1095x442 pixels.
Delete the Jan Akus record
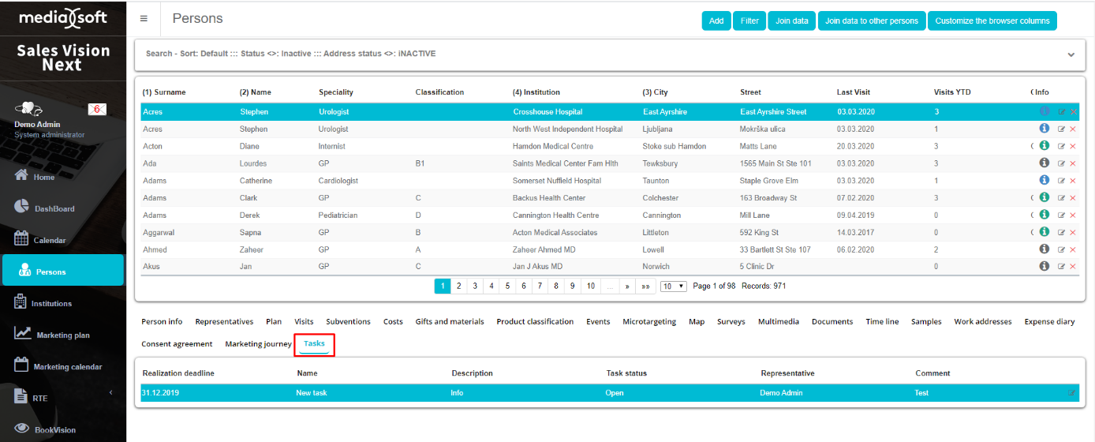[x=1073, y=267]
